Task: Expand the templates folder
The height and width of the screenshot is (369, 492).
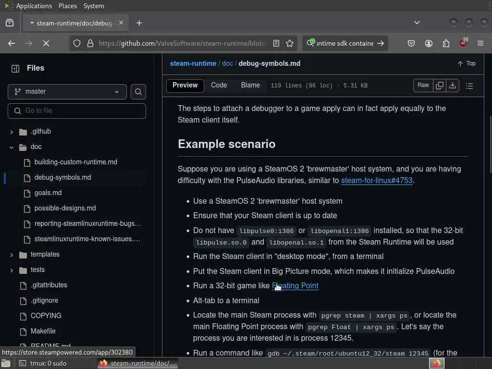Action: point(12,255)
